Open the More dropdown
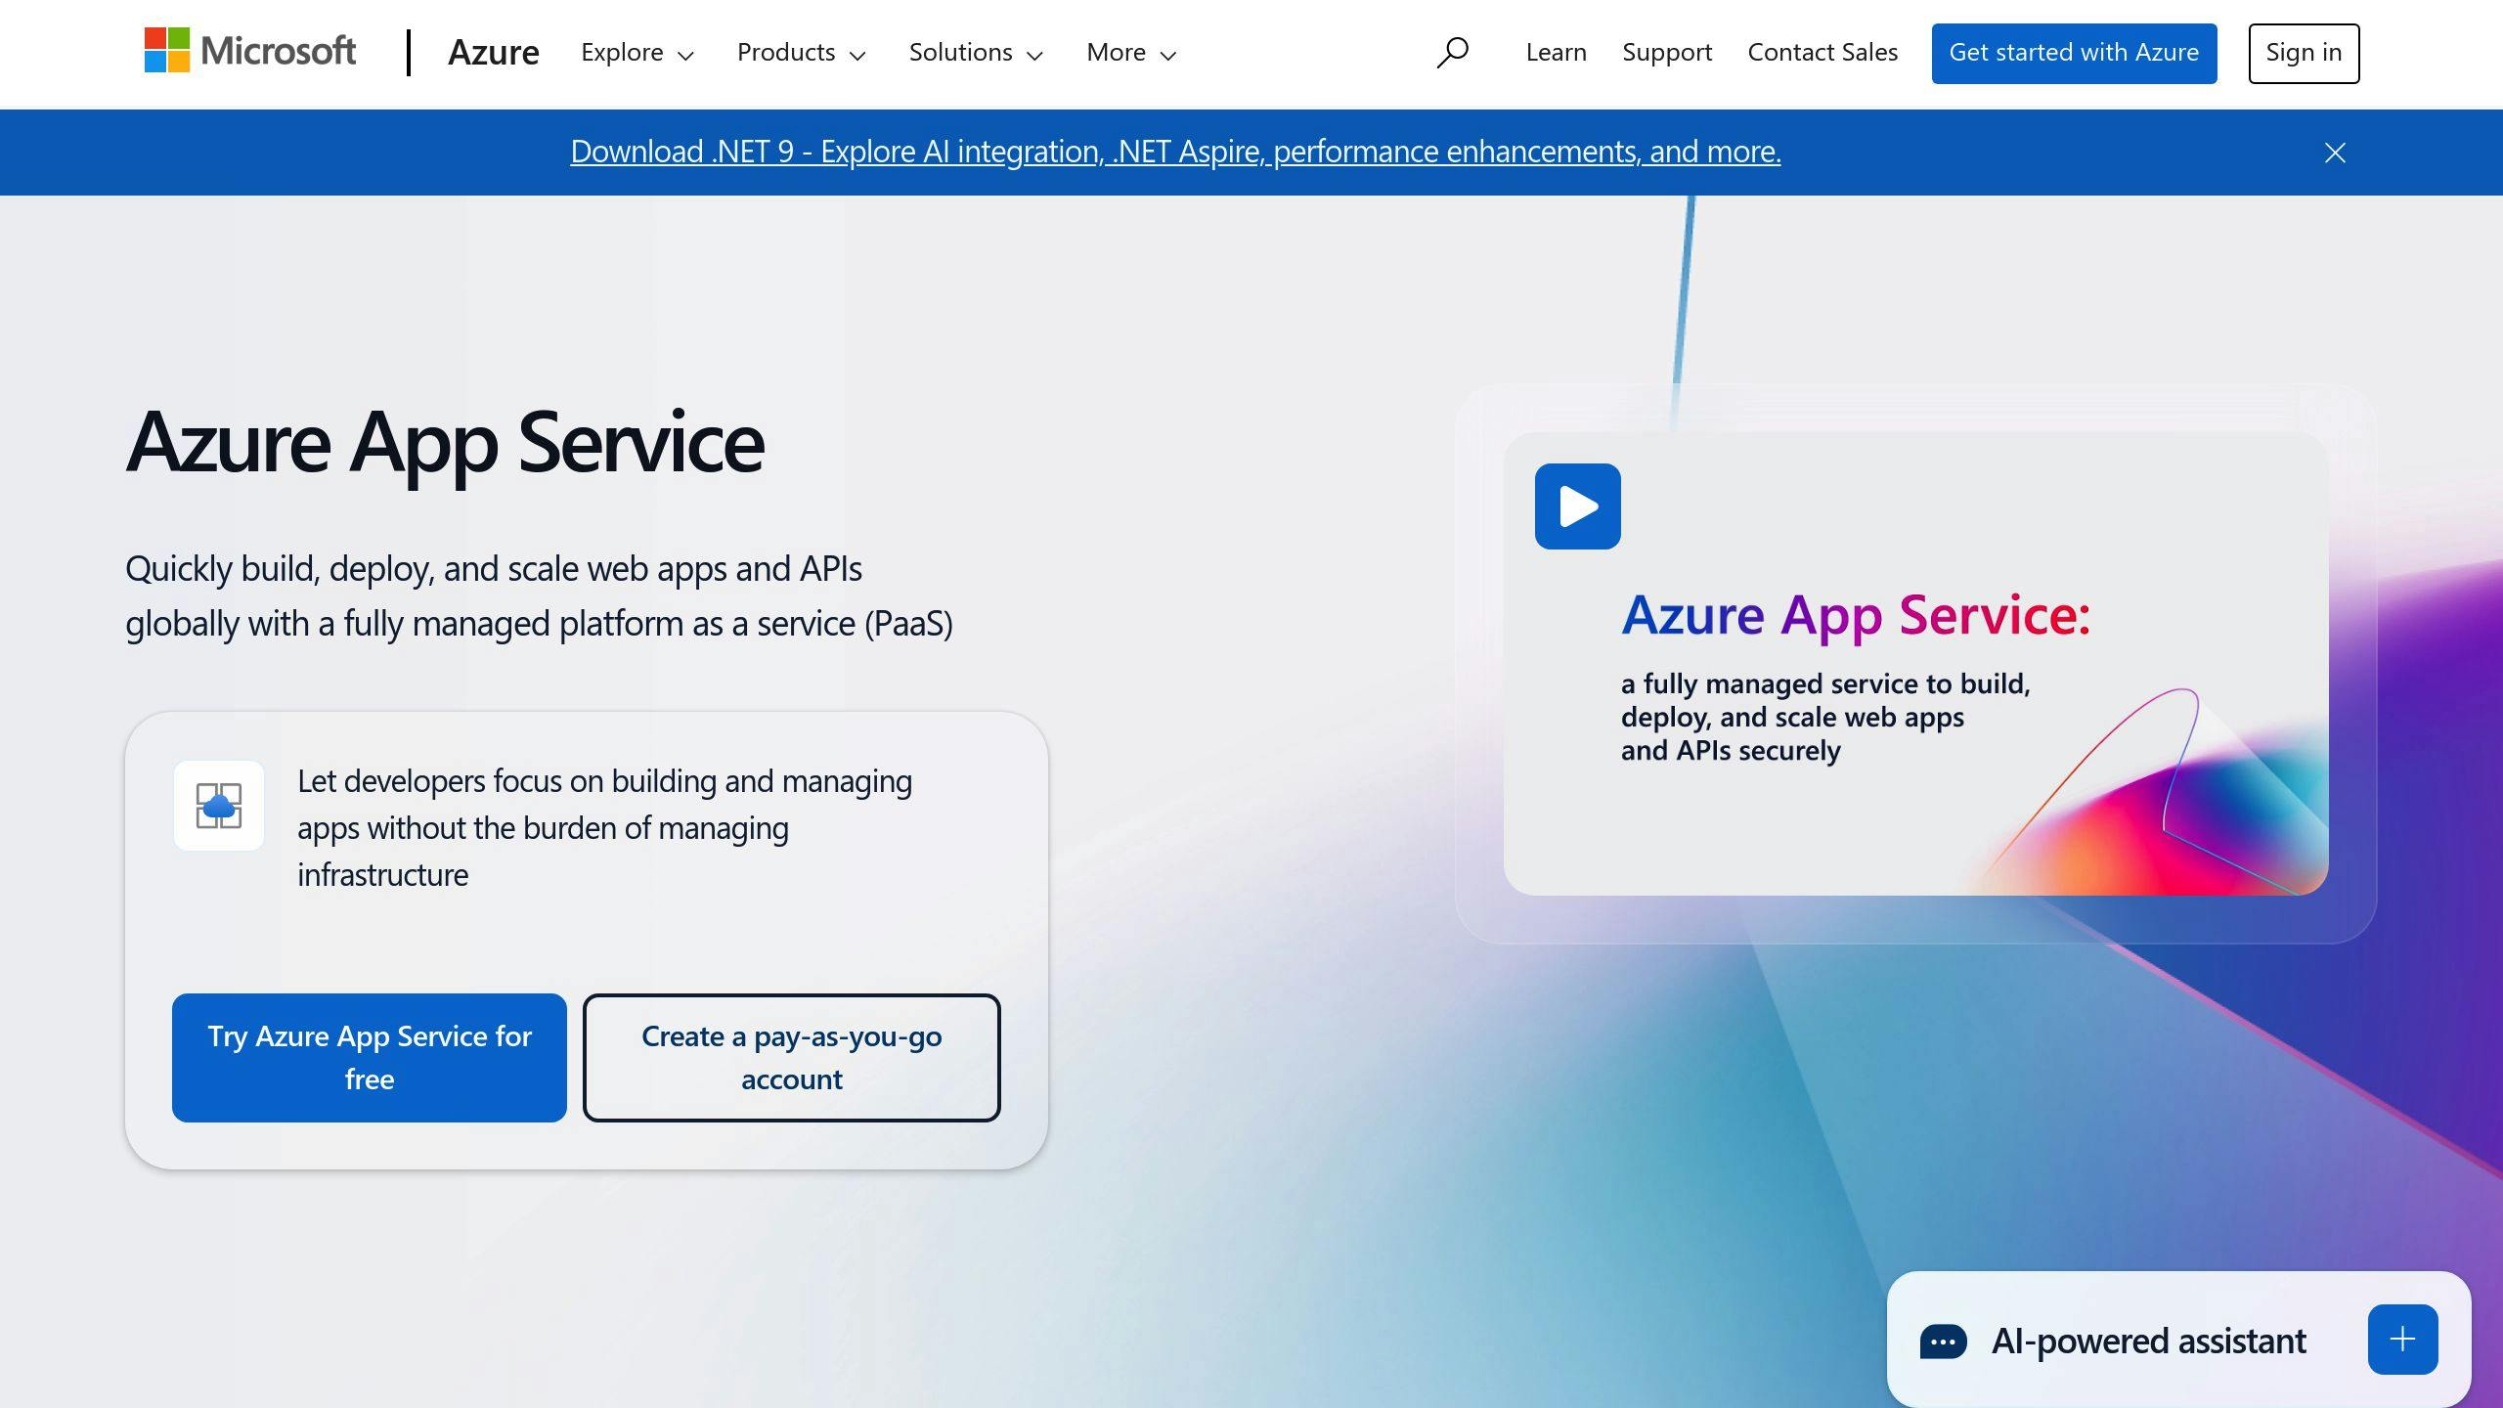Viewport: 2503px width, 1408px height. tap(1131, 53)
